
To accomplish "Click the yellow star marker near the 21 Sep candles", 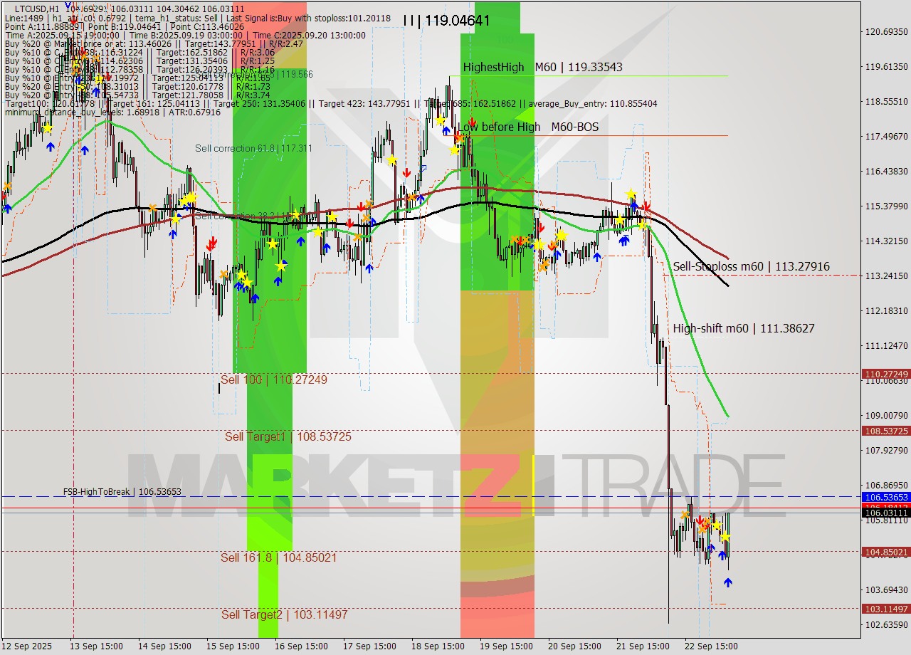I will pos(631,194).
